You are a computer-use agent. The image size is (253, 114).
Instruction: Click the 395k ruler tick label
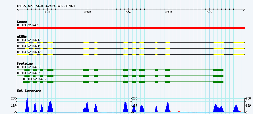128,12
